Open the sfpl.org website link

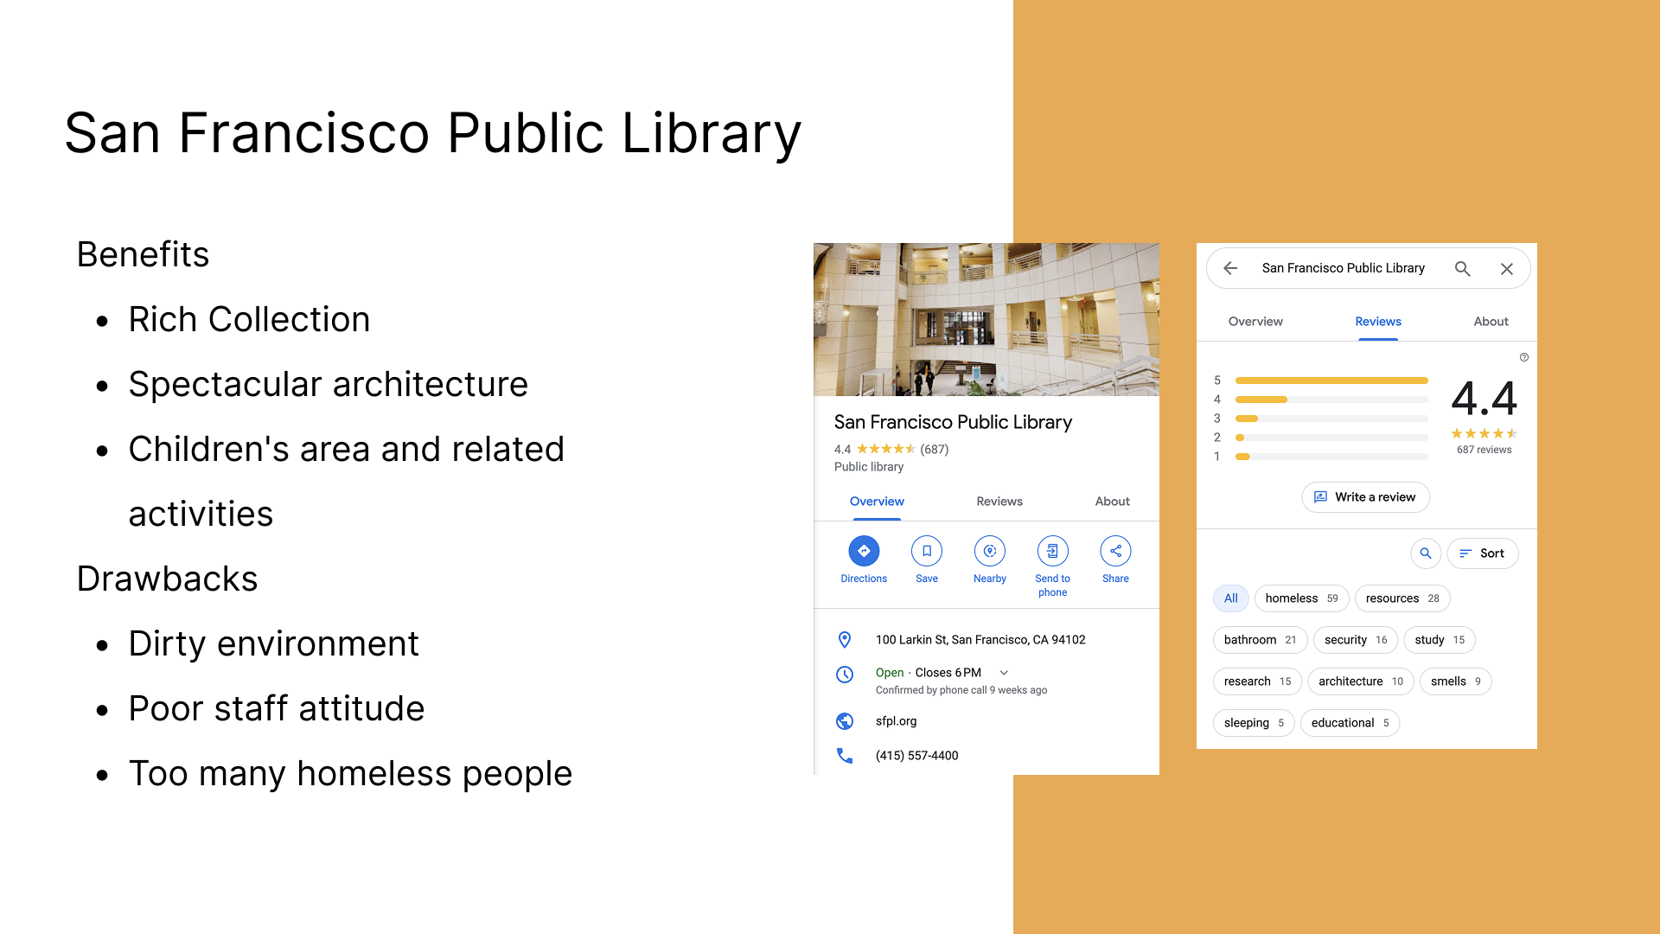click(x=896, y=721)
